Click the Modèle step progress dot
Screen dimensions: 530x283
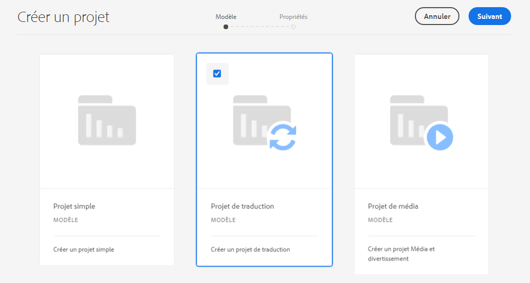[x=226, y=27]
